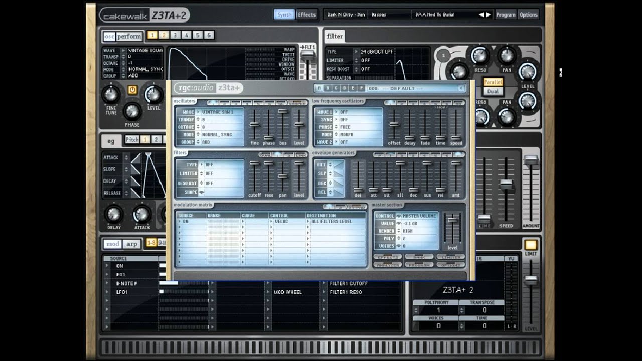This screenshot has height=361, width=642.
Task: Click the ANALYZER button in z3ta+
Action: 388,264
